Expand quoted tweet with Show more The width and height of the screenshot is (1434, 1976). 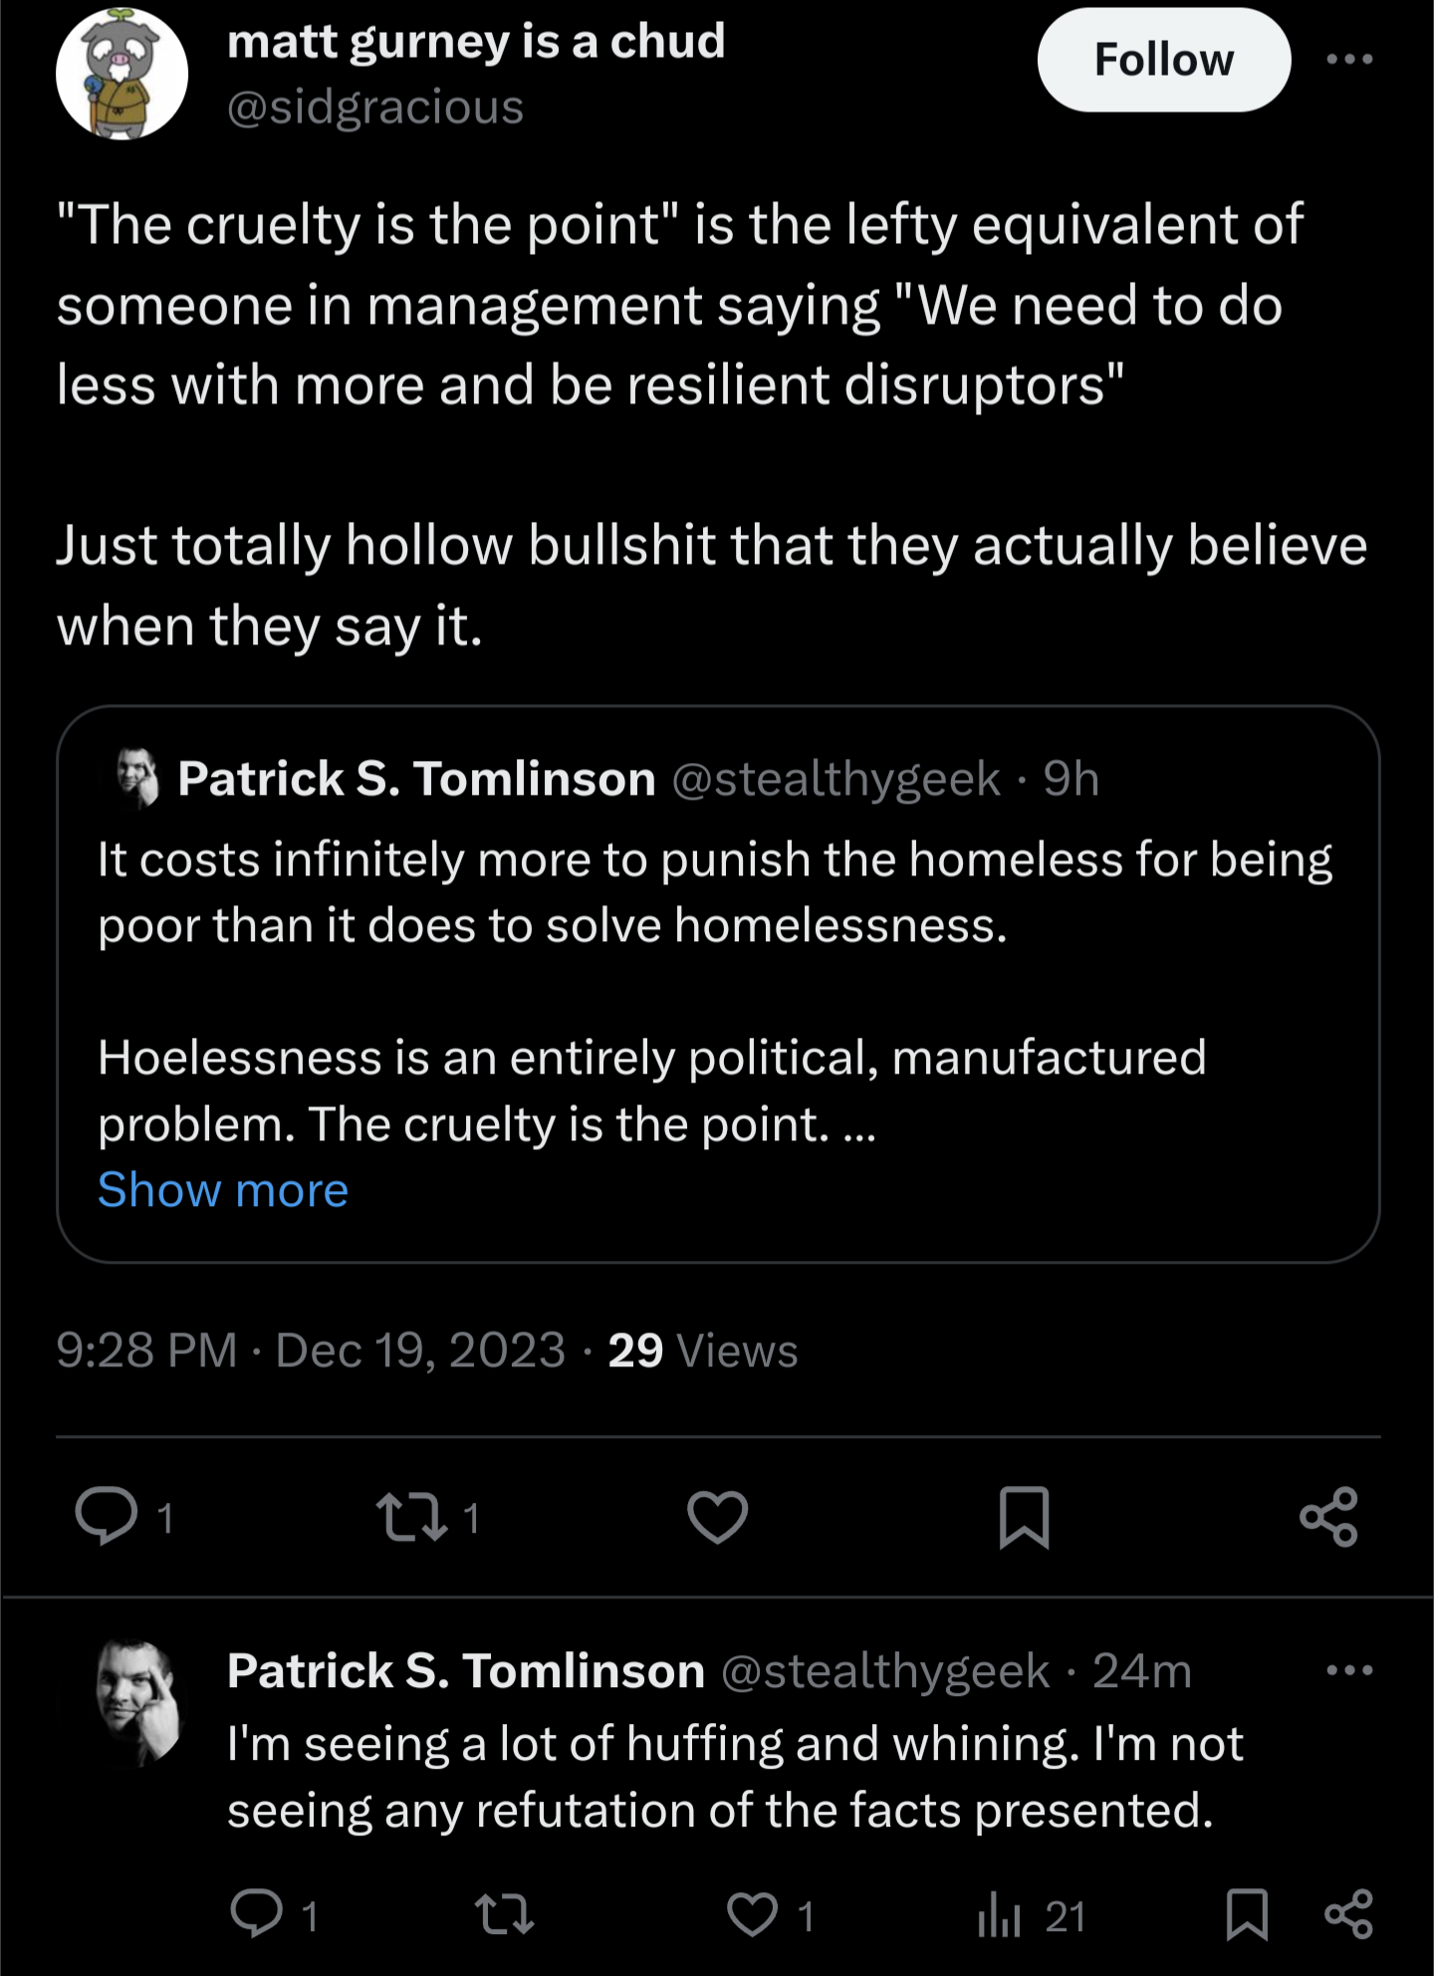coord(223,1189)
